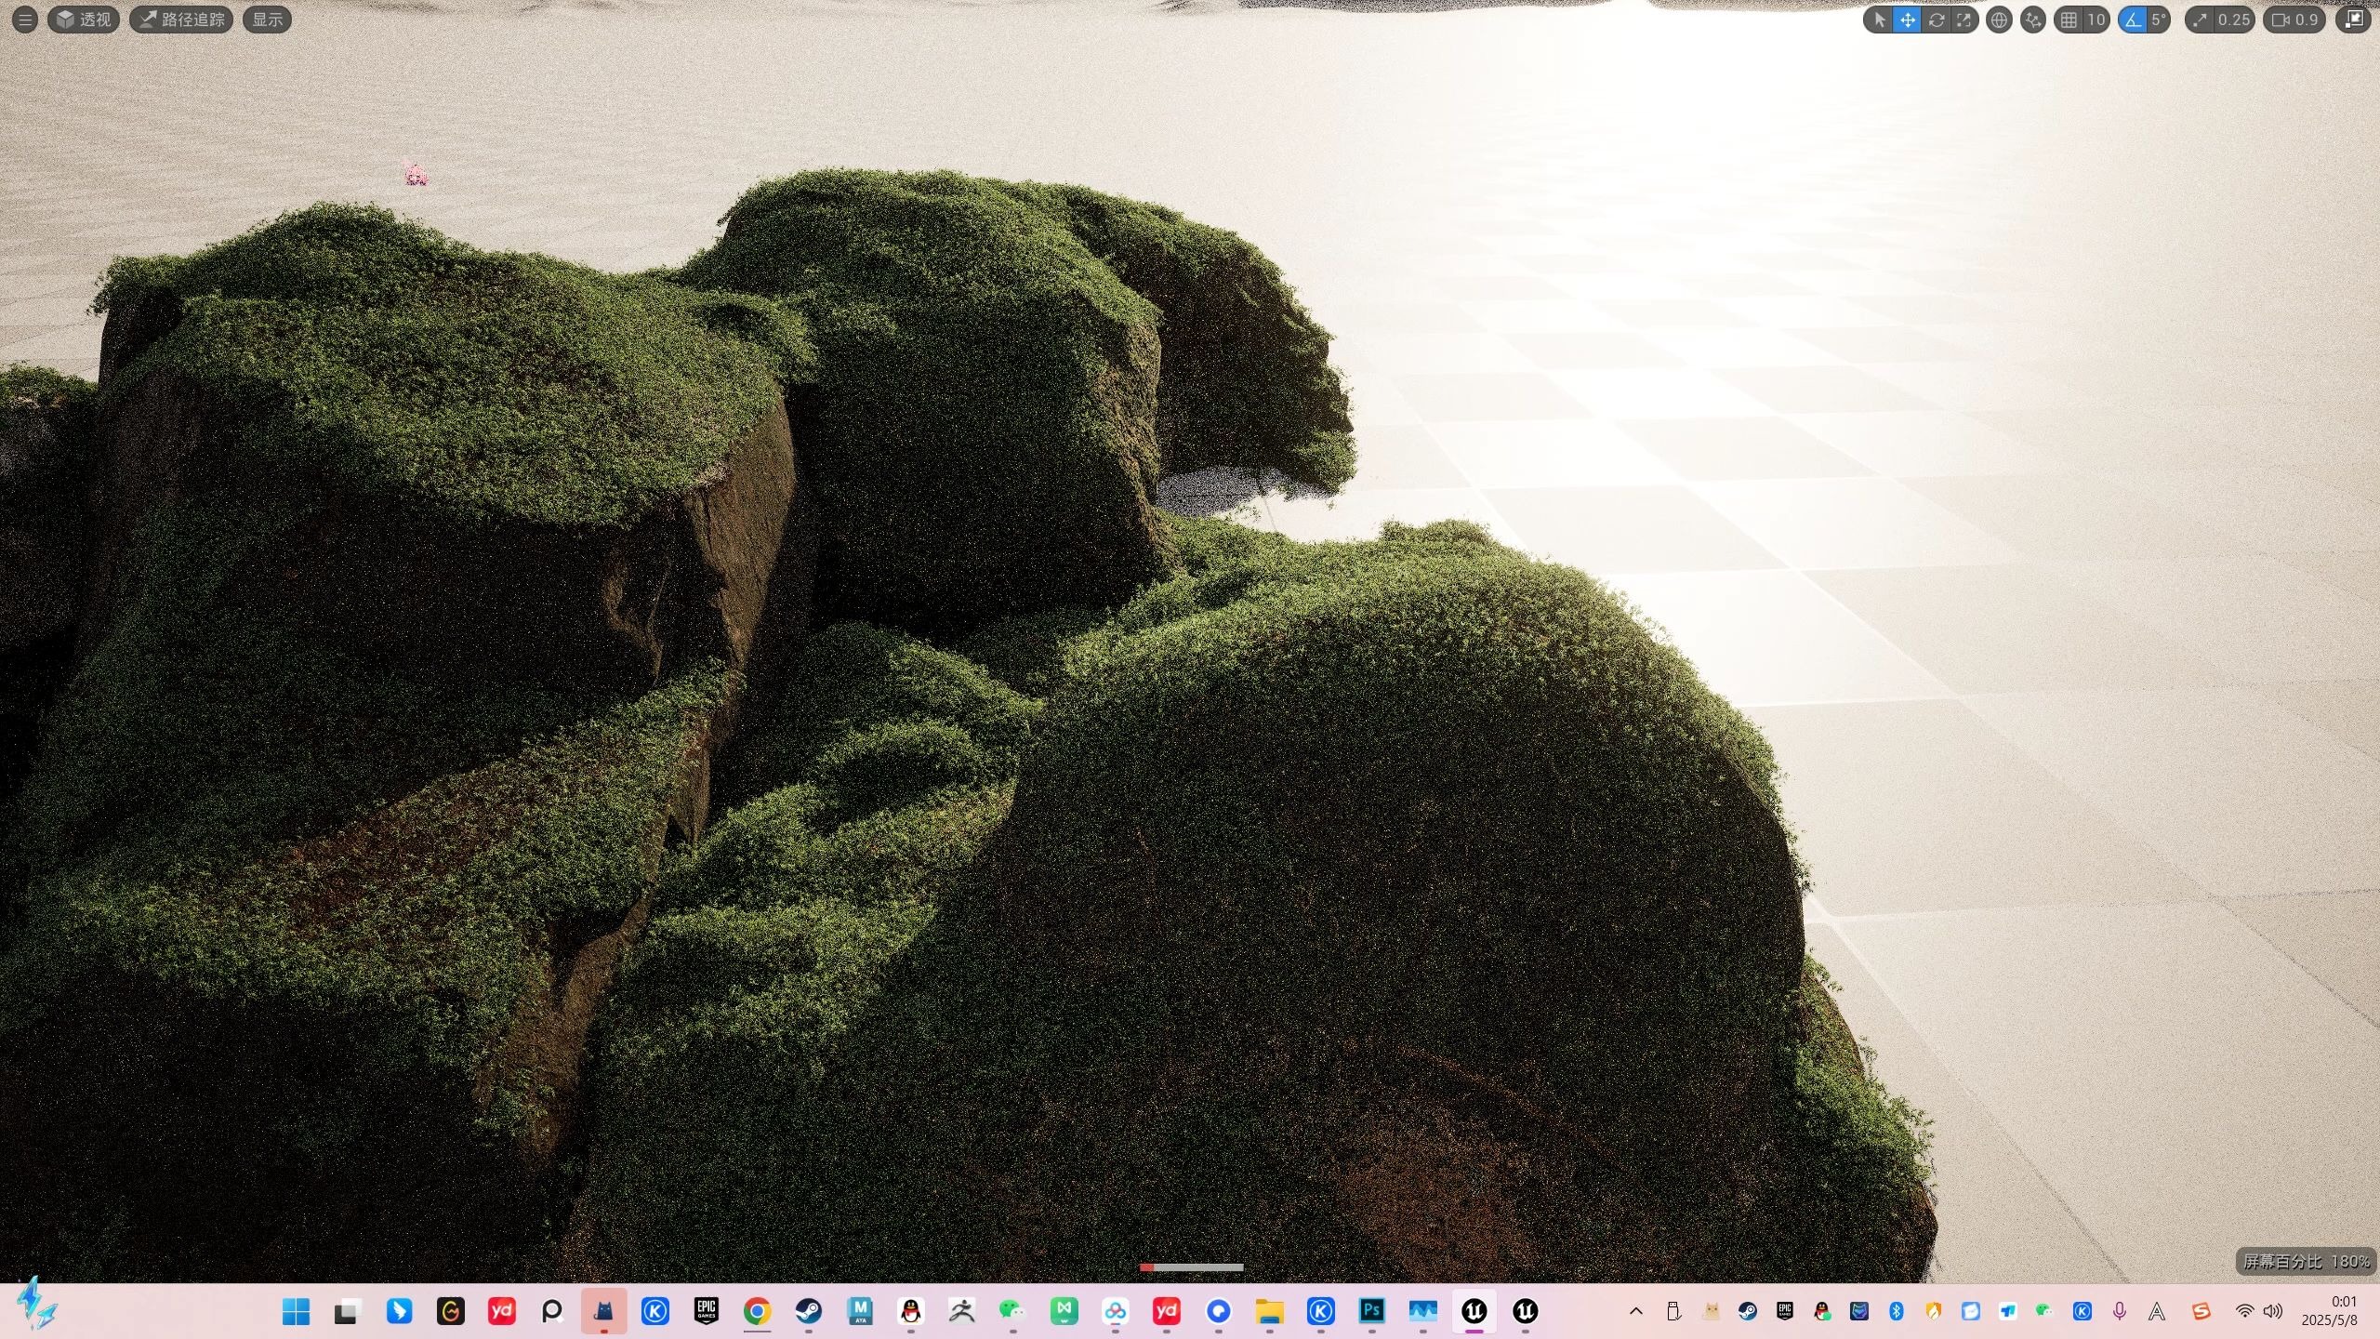Open Epic Games from system tray
This screenshot has width=2380, height=1339.
(1785, 1311)
